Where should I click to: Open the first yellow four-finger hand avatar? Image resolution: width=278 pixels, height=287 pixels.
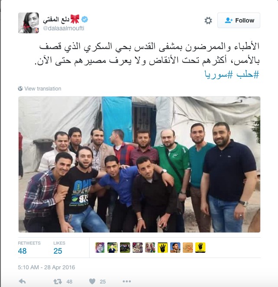coord(163,248)
